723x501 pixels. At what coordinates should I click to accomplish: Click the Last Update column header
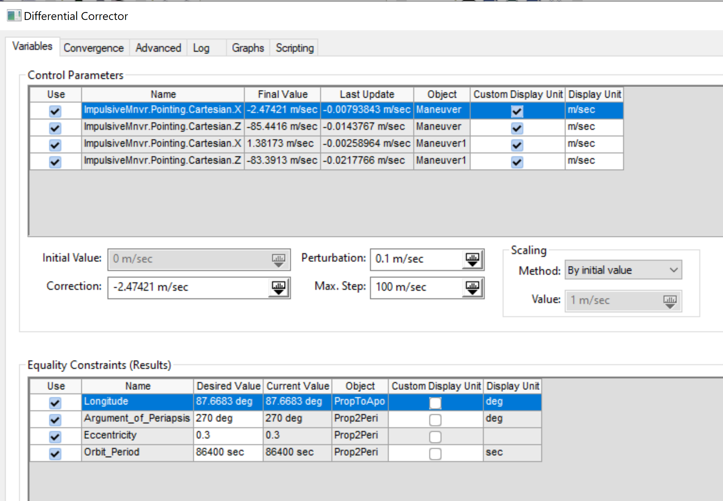coord(367,94)
